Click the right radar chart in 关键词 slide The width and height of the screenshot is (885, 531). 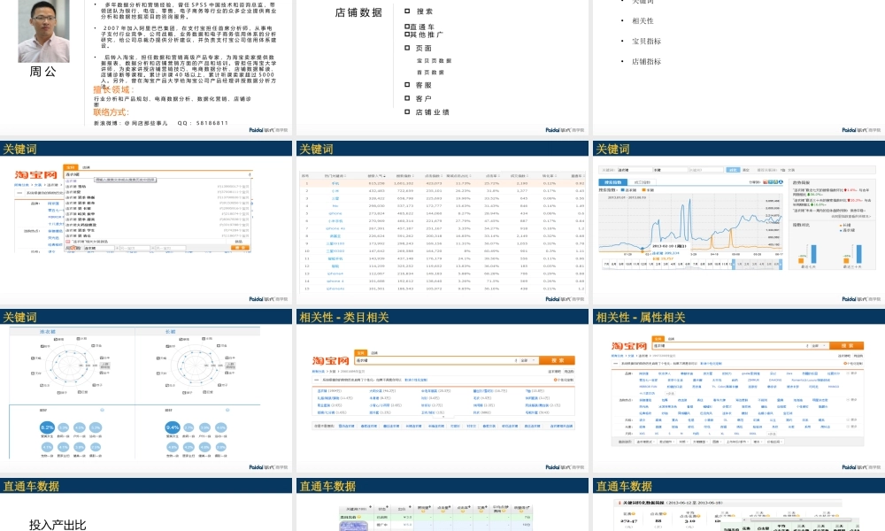[204, 362]
